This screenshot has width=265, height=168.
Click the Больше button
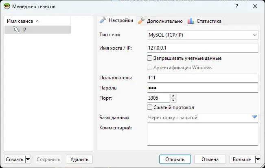click(x=242, y=159)
